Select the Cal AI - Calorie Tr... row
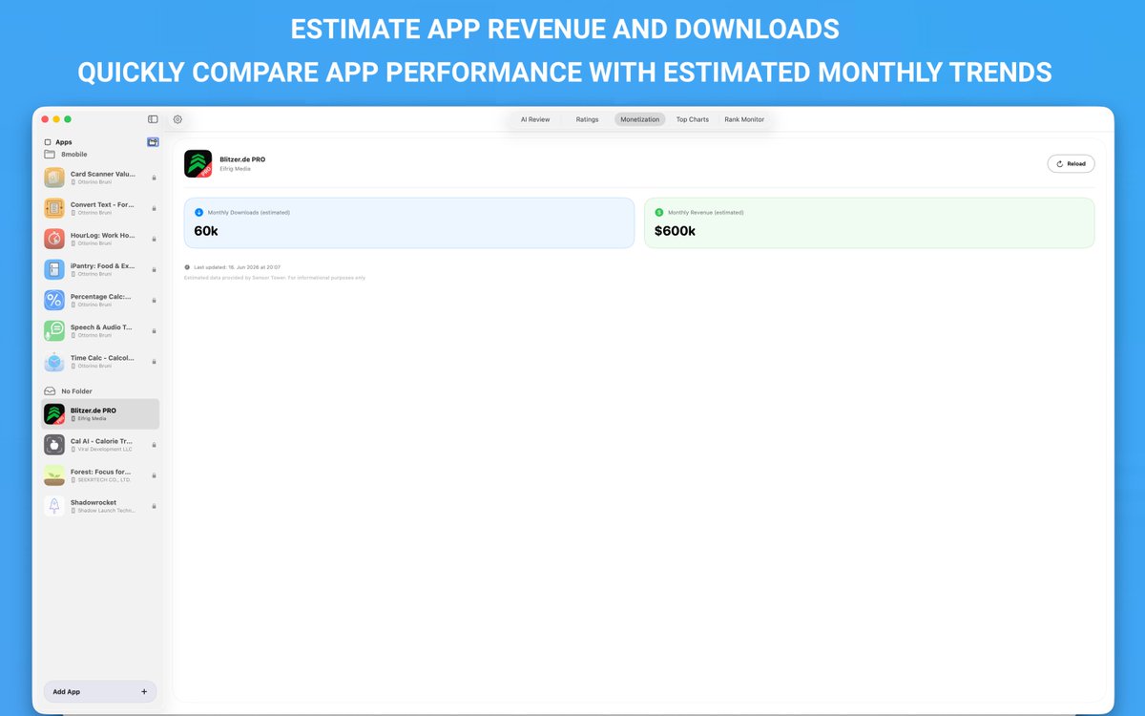This screenshot has width=1145, height=716. (x=100, y=445)
